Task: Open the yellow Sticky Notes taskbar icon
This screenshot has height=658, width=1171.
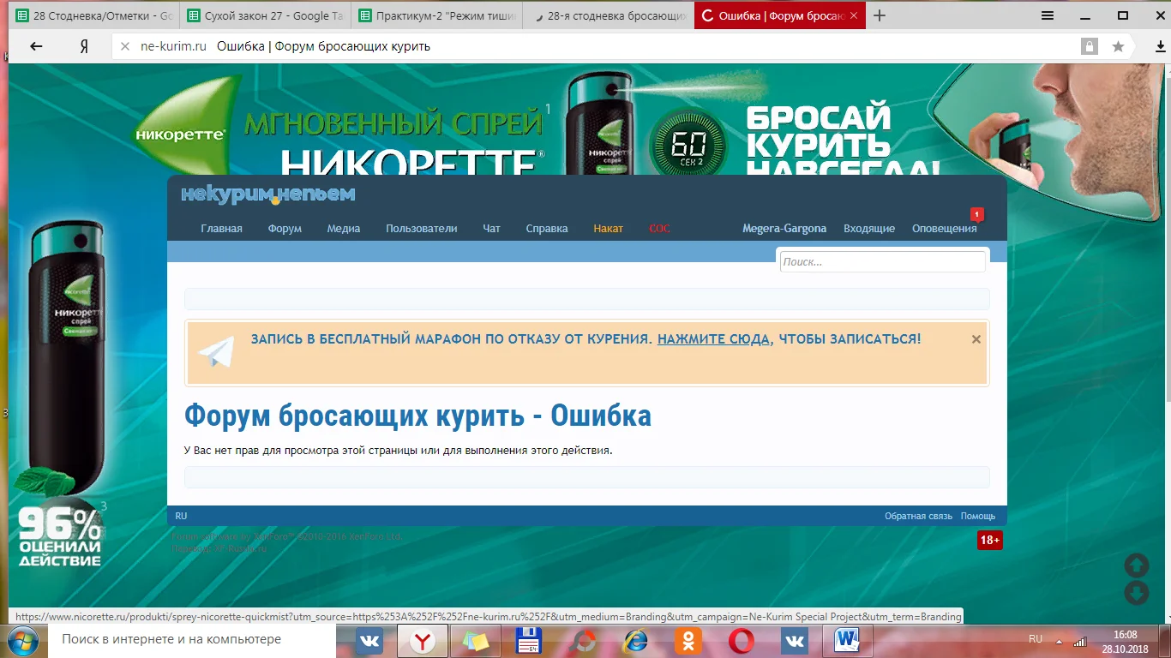Action: 476,640
